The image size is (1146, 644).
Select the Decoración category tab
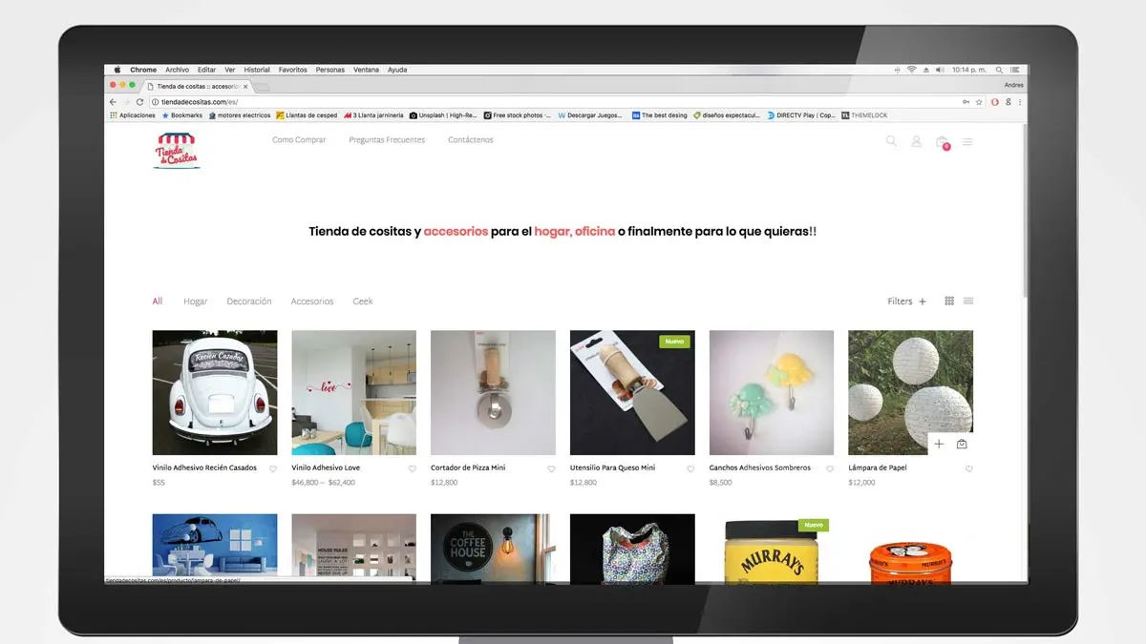coord(249,301)
